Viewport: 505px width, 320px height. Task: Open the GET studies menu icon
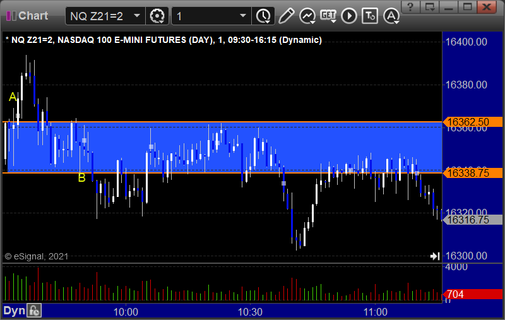pyautogui.click(x=328, y=16)
